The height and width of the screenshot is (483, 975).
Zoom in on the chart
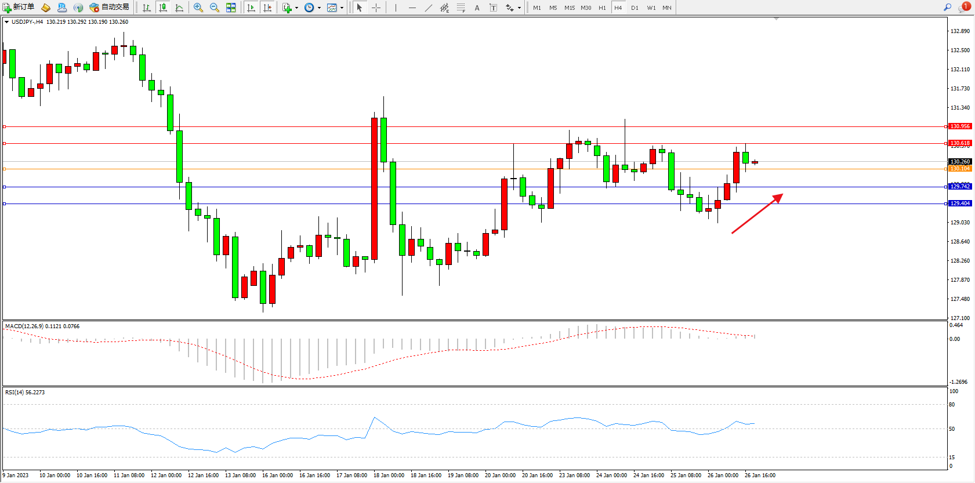(198, 8)
